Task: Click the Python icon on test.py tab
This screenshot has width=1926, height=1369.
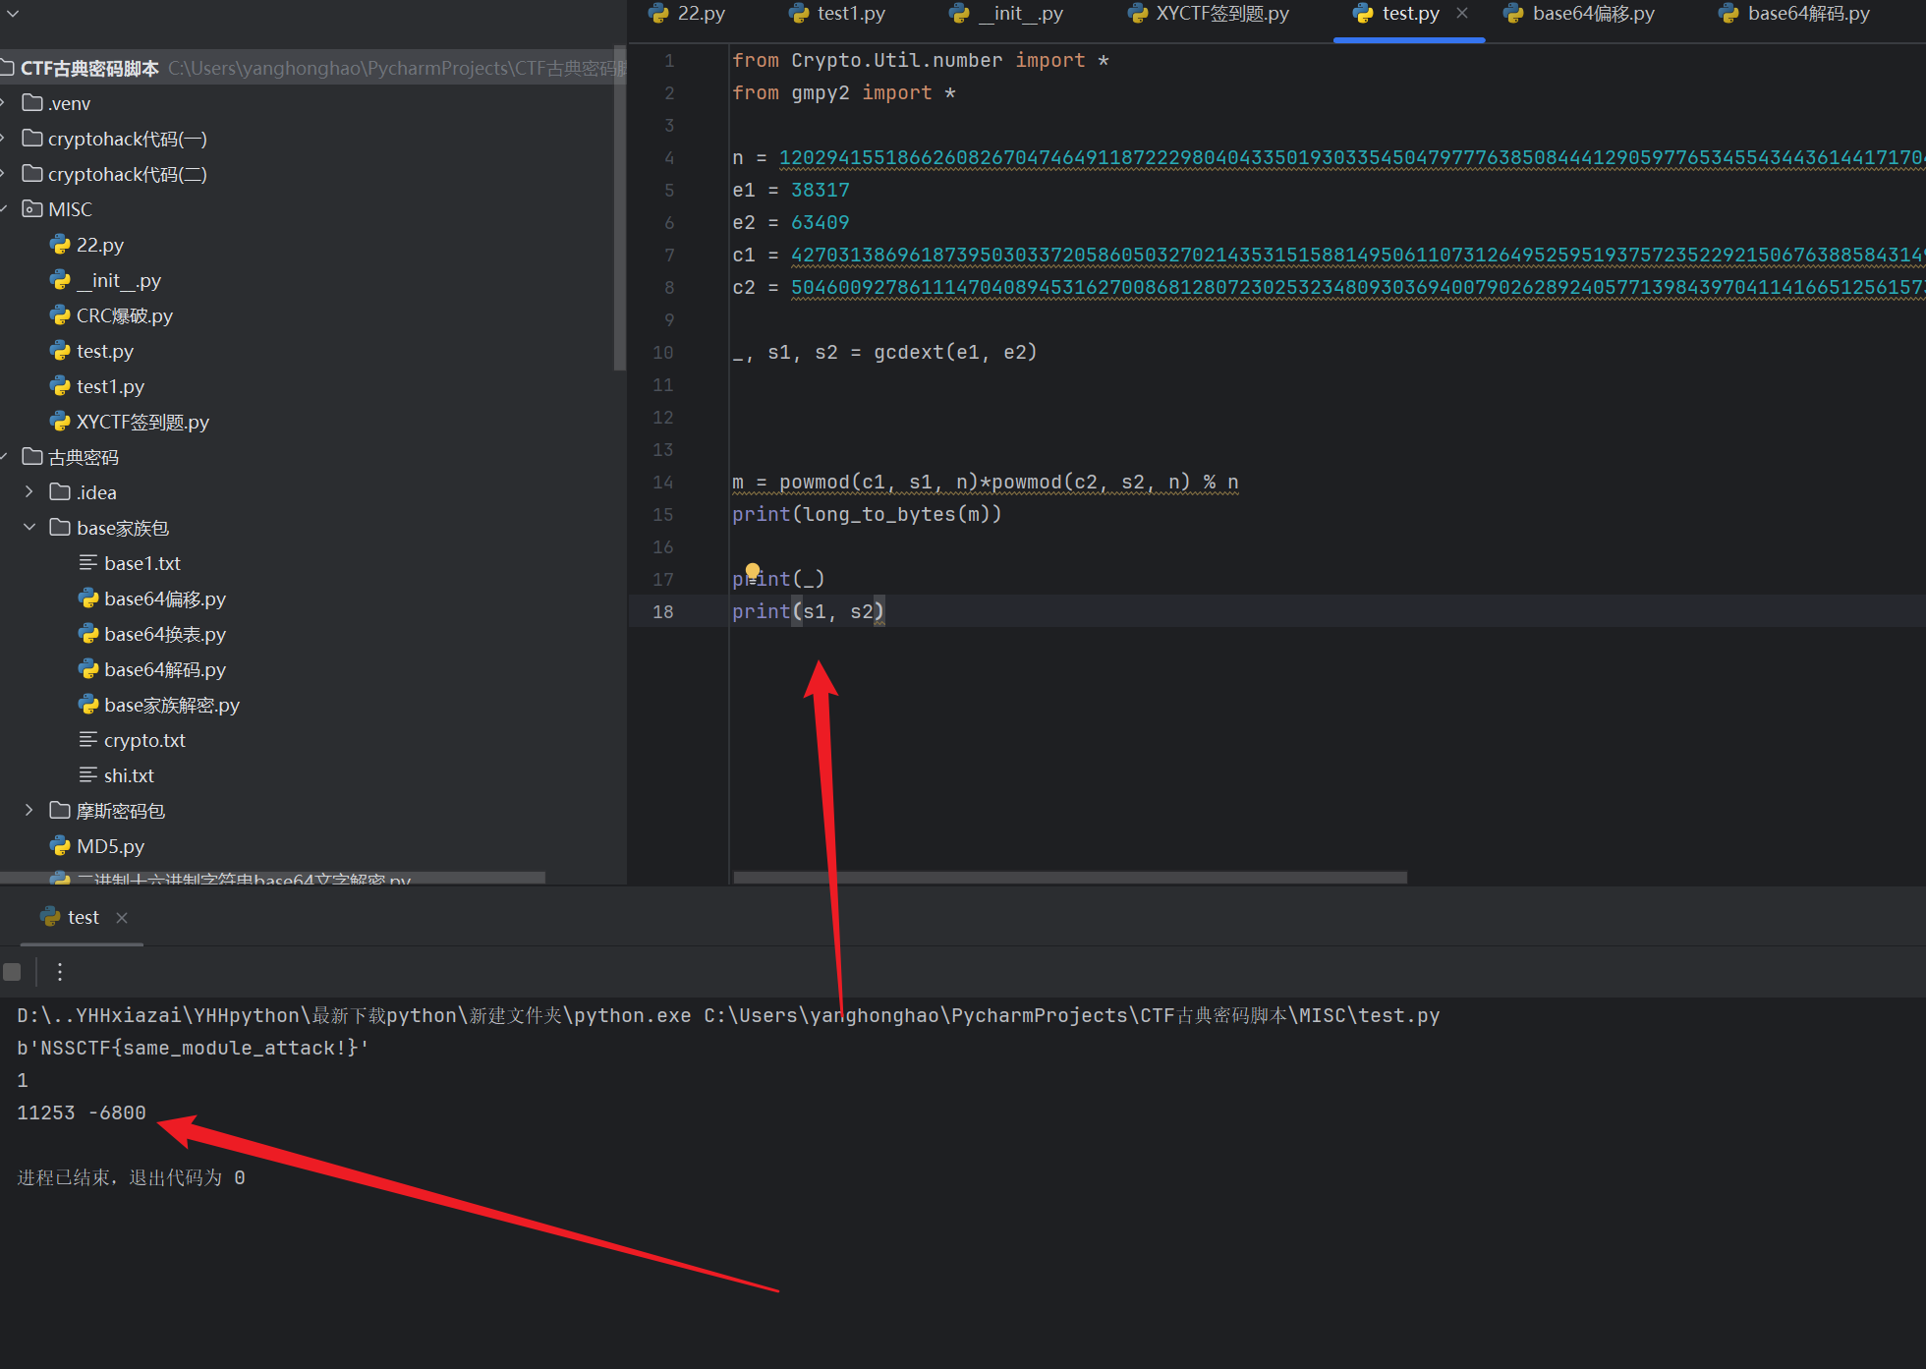Action: click(1363, 14)
